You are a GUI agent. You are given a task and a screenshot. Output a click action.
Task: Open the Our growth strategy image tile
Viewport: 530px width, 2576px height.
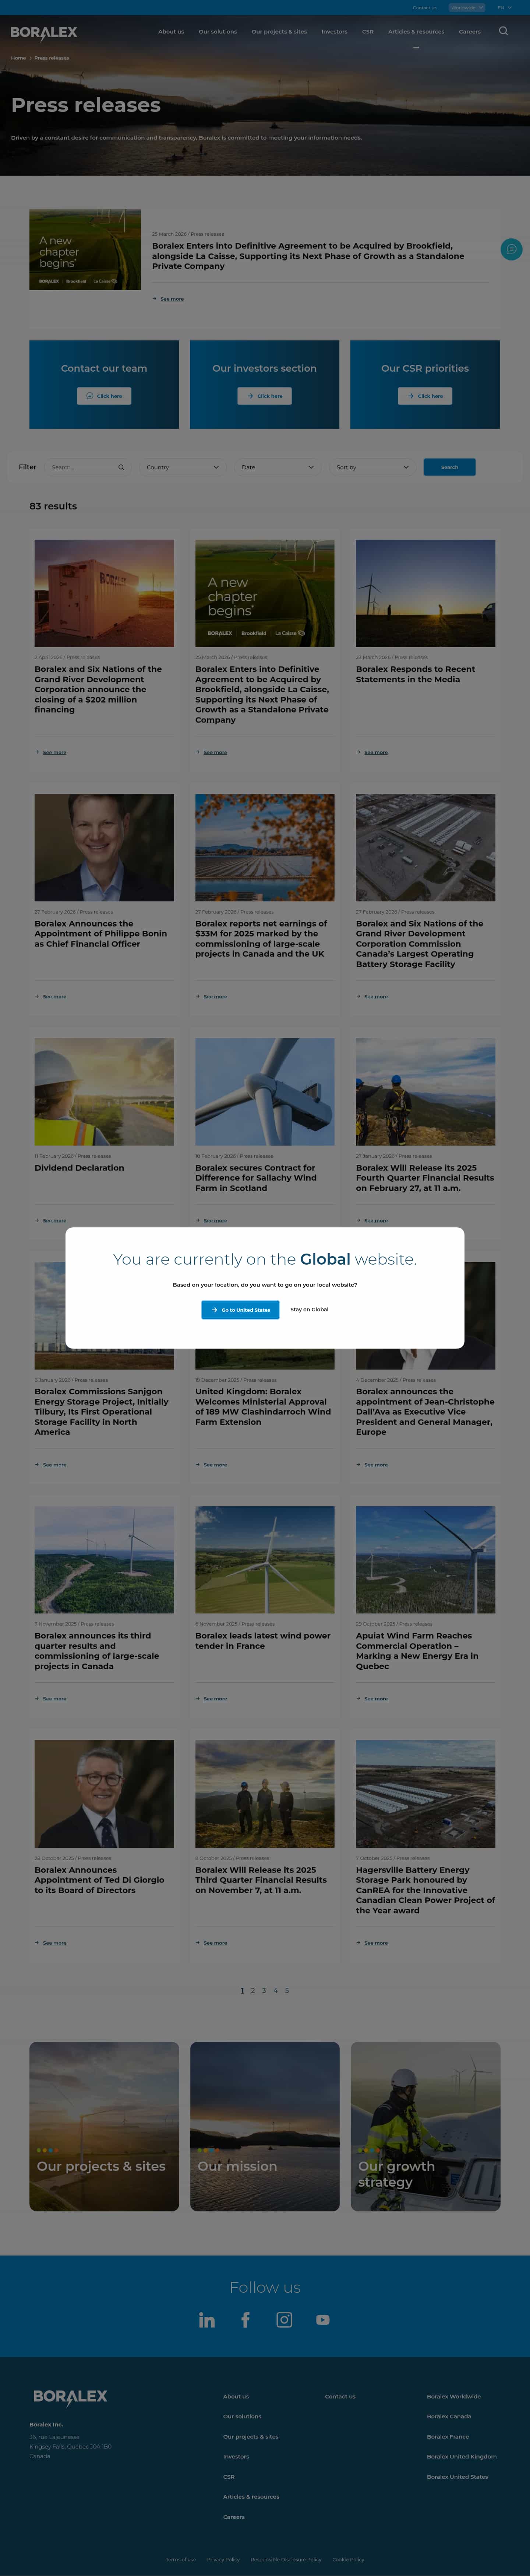[x=425, y=2126]
